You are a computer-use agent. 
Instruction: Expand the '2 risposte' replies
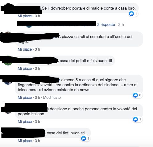[x=106, y=25]
